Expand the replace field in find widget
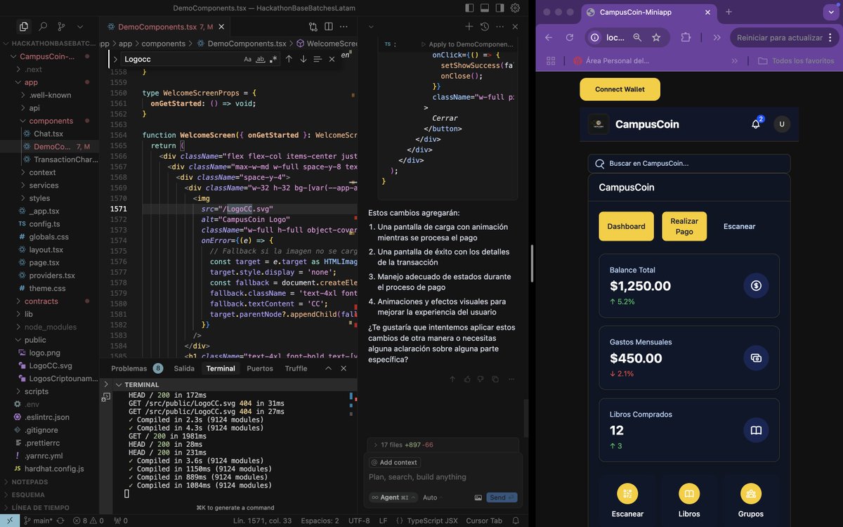The height and width of the screenshot is (527, 843). pyautogui.click(x=115, y=59)
